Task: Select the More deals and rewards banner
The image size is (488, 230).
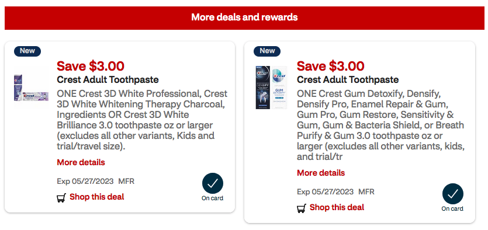Action: [x=244, y=17]
